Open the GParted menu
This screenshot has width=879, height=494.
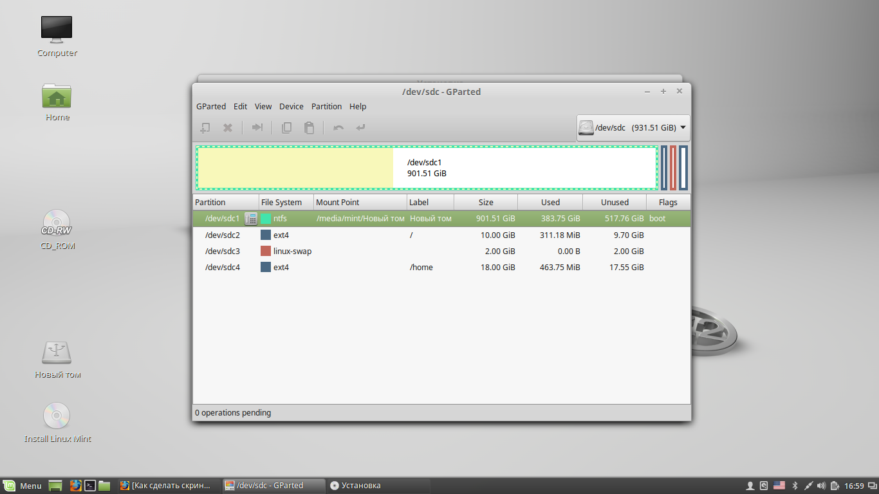pyautogui.click(x=210, y=107)
